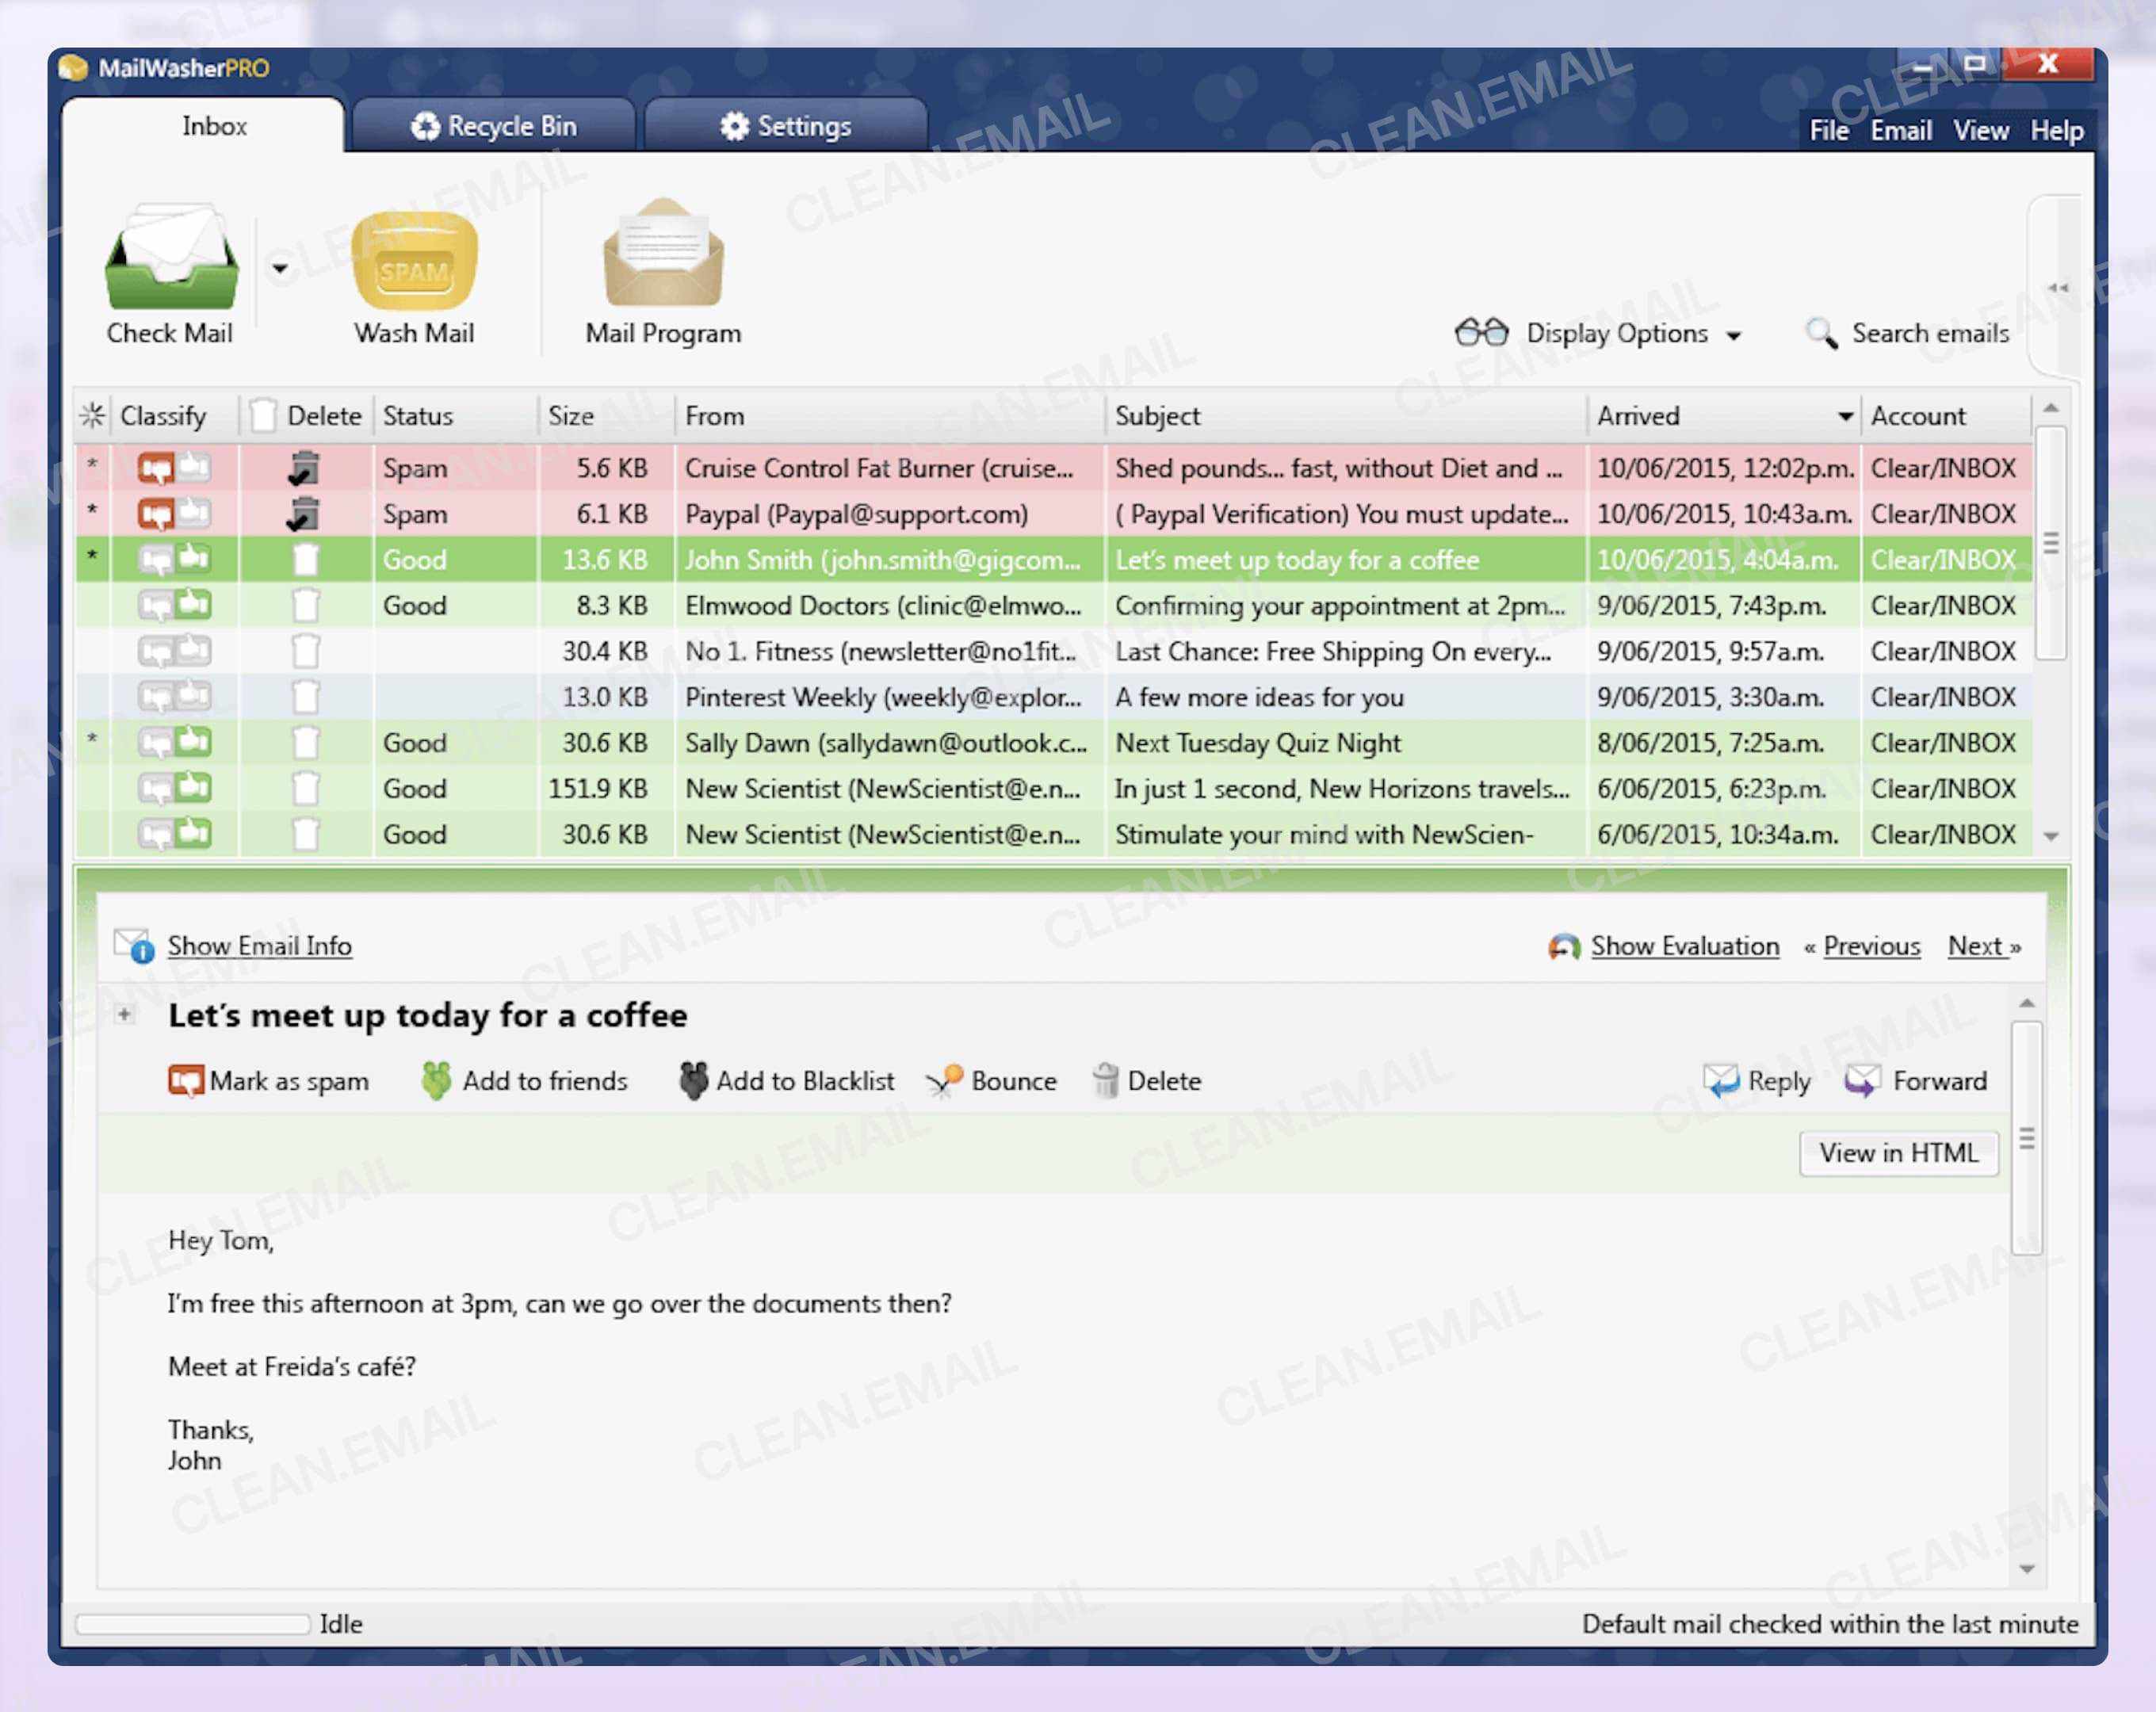
Task: Open the Help menu
Action: (x=2057, y=130)
